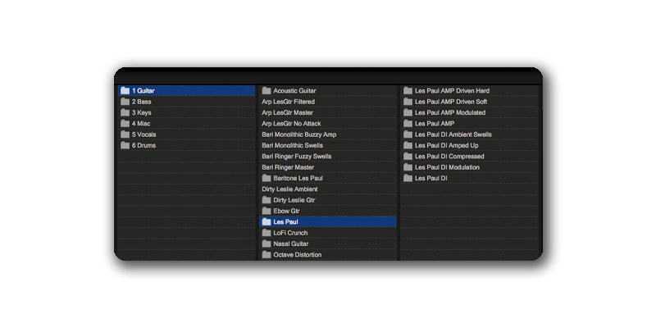Expand the Octave Distortion folder
Screen dimensions: 656x328
click(x=297, y=255)
